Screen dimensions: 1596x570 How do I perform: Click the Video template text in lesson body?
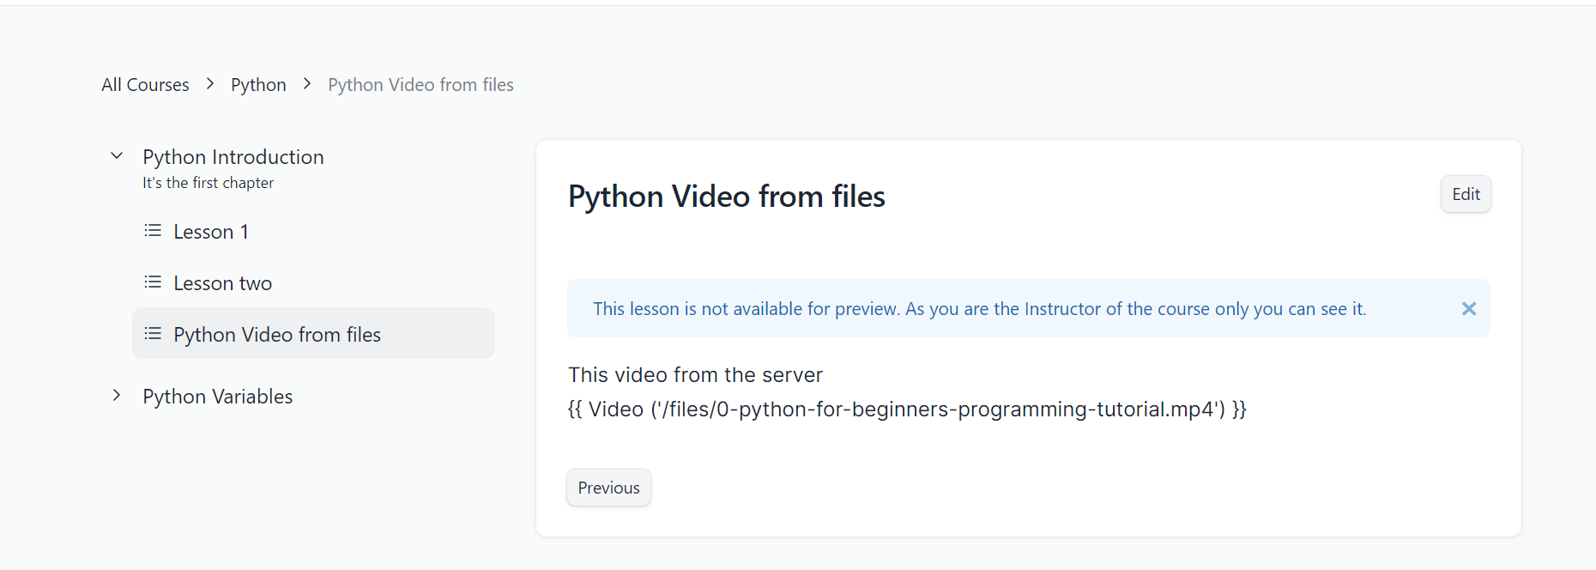(x=907, y=409)
